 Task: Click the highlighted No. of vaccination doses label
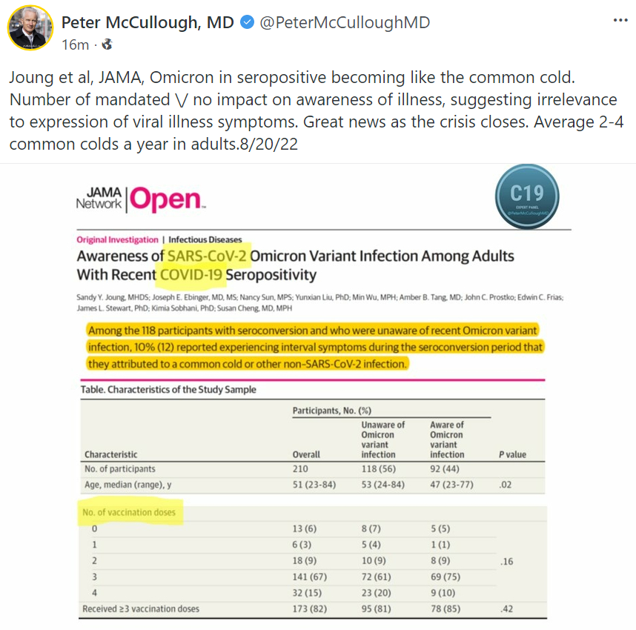(x=130, y=512)
